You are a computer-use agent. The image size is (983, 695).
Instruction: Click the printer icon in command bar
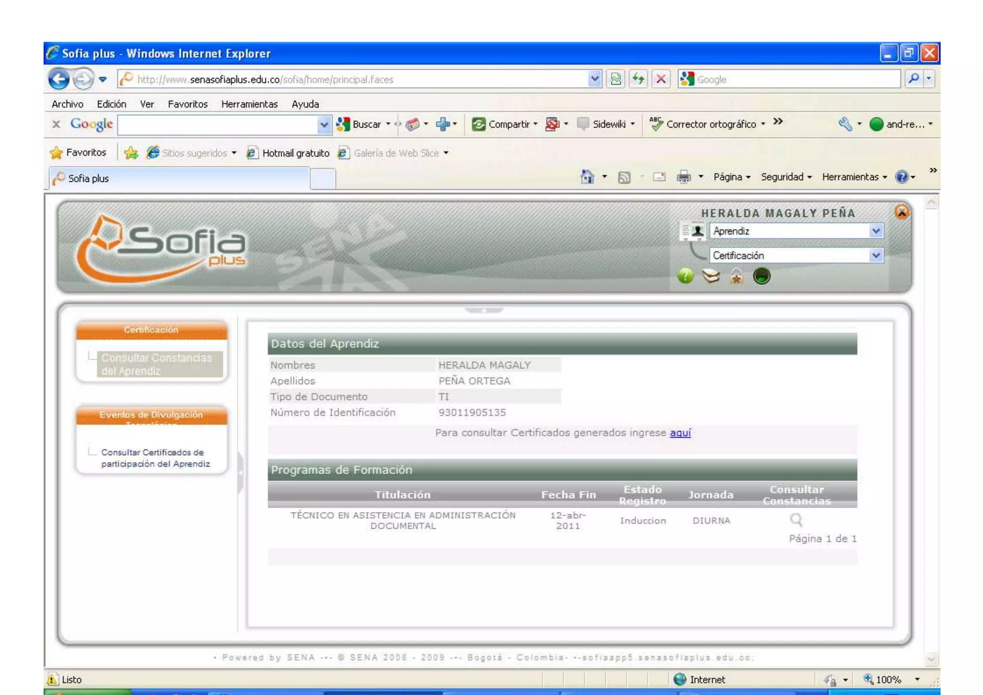pyautogui.click(x=683, y=177)
